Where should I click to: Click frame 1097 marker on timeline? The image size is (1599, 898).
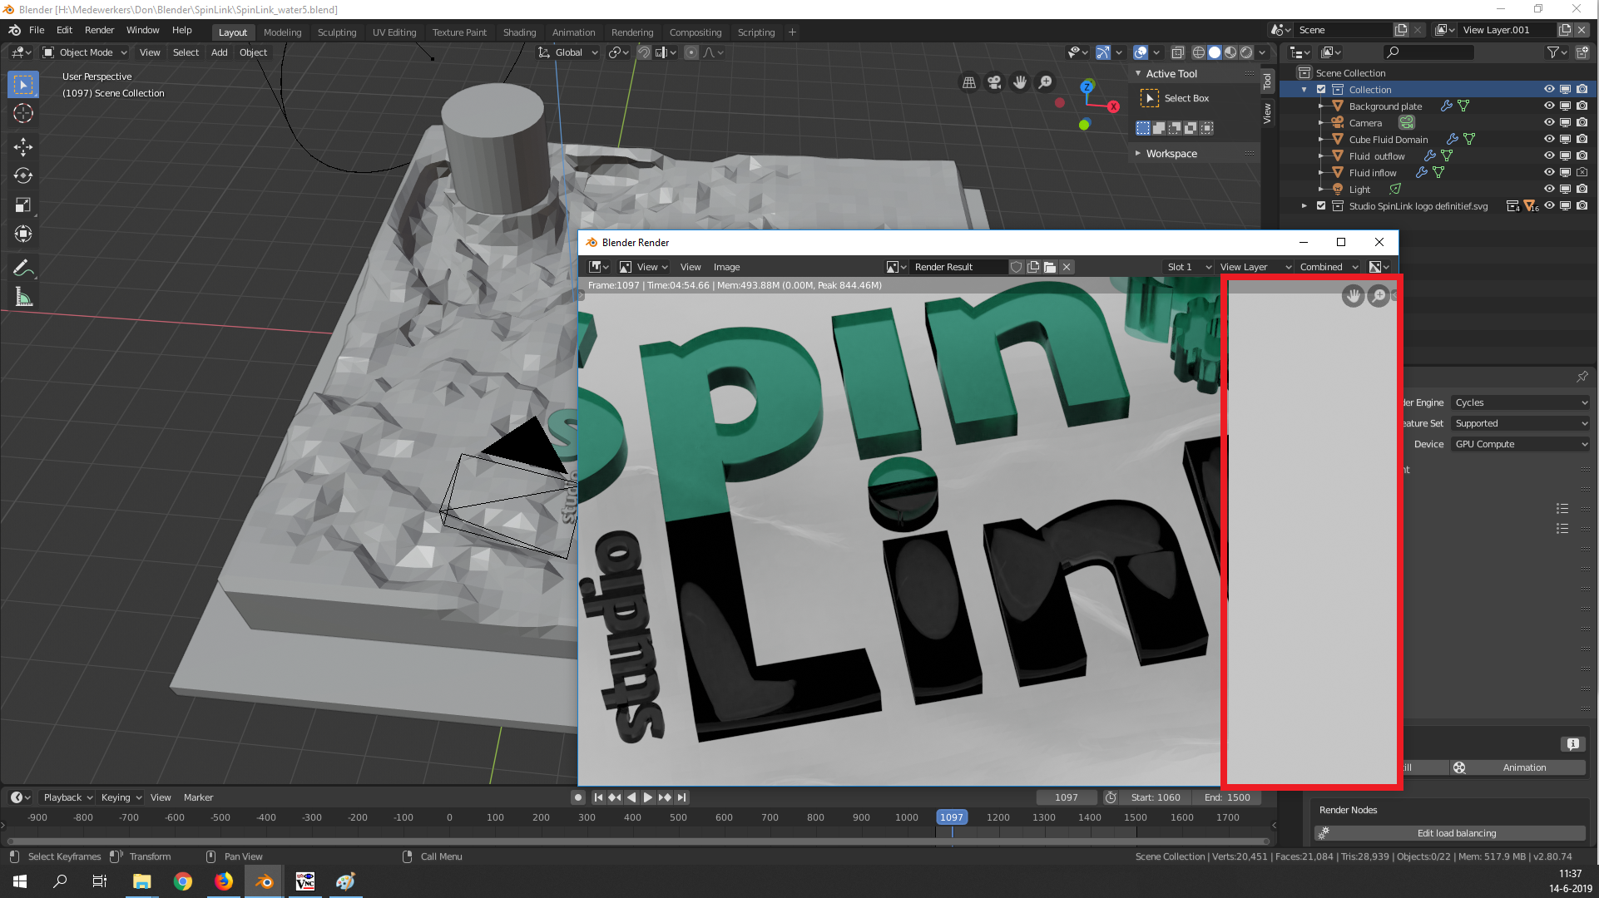(951, 817)
